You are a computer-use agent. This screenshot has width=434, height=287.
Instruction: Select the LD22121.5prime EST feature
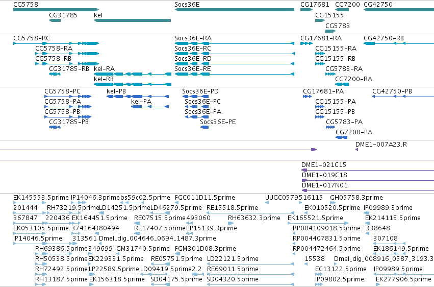250,264
